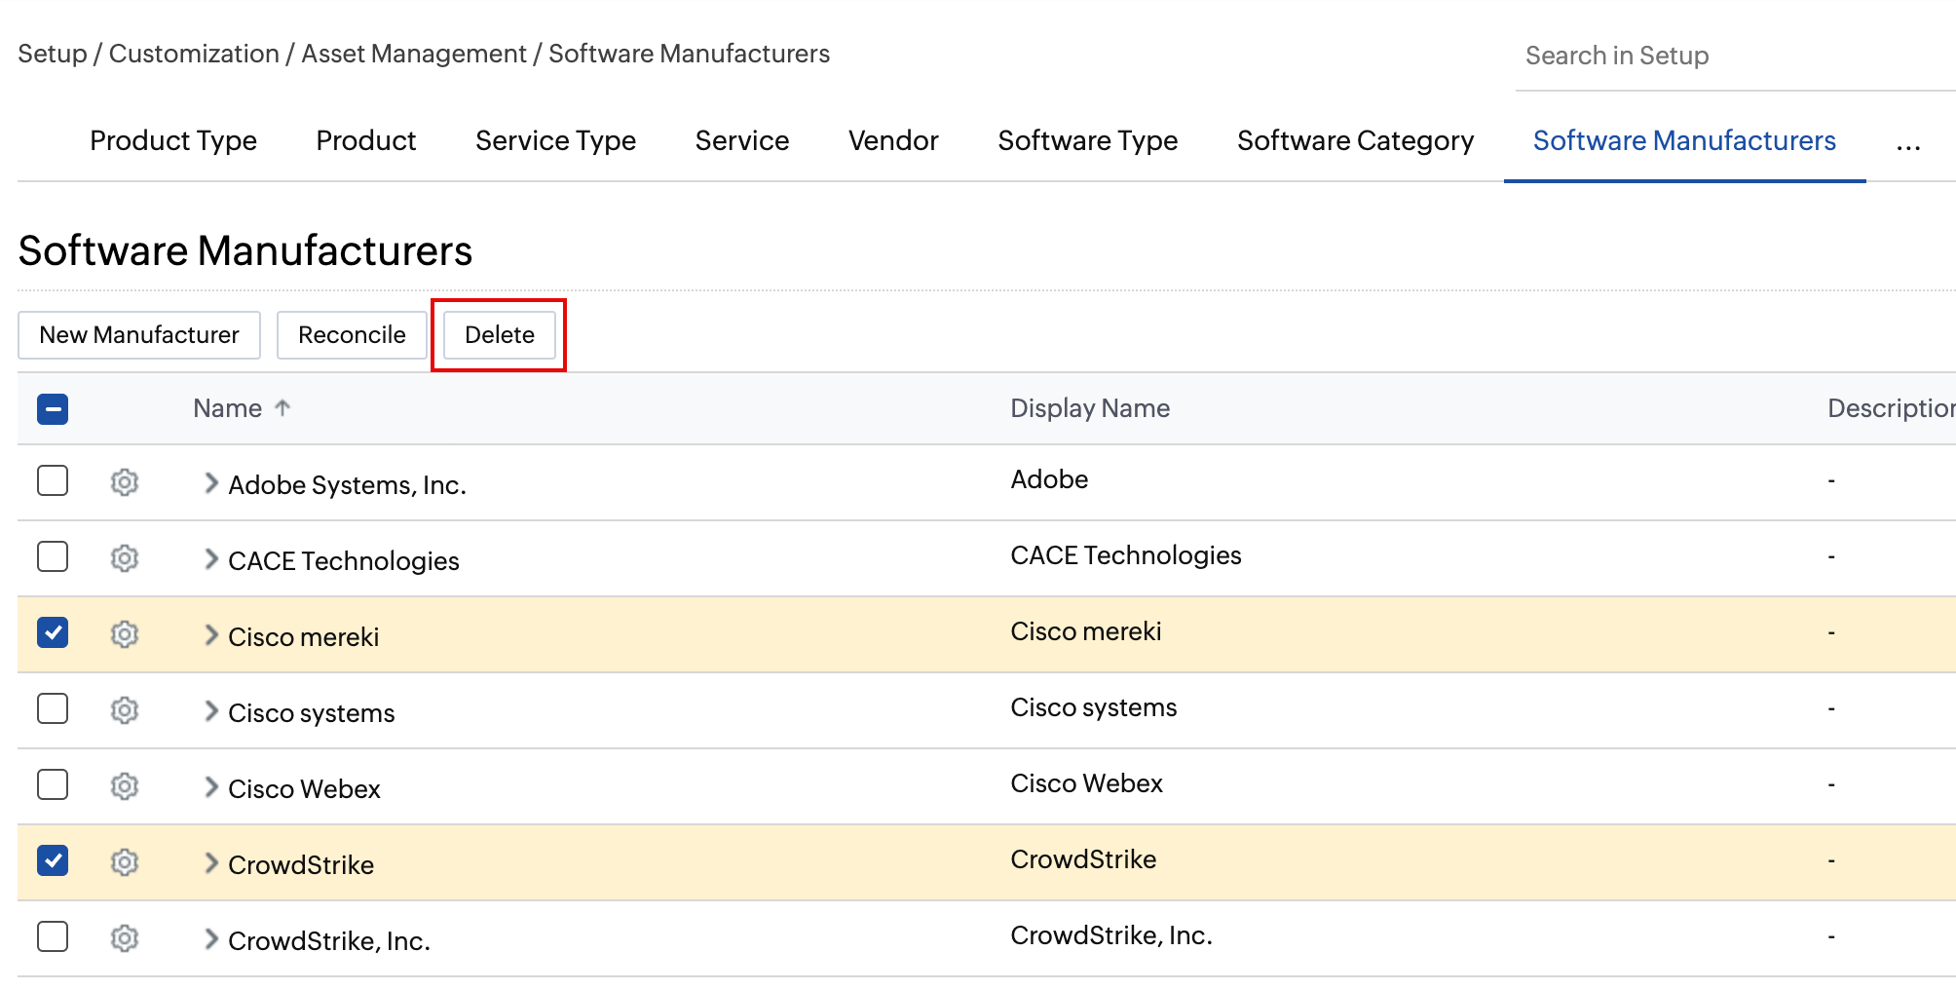Screen dimensions: 1956x990
Task: Click the gear icon beside Cisco Webex
Action: coord(124,786)
